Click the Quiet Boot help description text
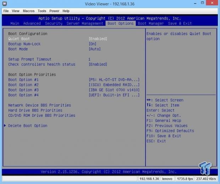220x184 pixels. pyautogui.click(x=179, y=36)
